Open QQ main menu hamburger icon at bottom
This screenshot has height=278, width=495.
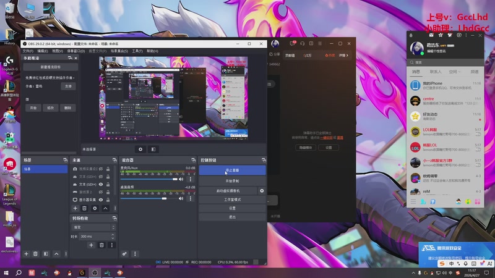tap(413, 202)
